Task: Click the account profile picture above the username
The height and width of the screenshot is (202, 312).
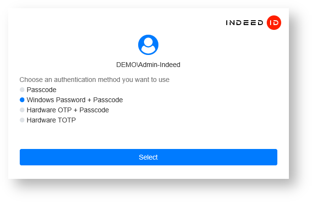Action: (148, 44)
